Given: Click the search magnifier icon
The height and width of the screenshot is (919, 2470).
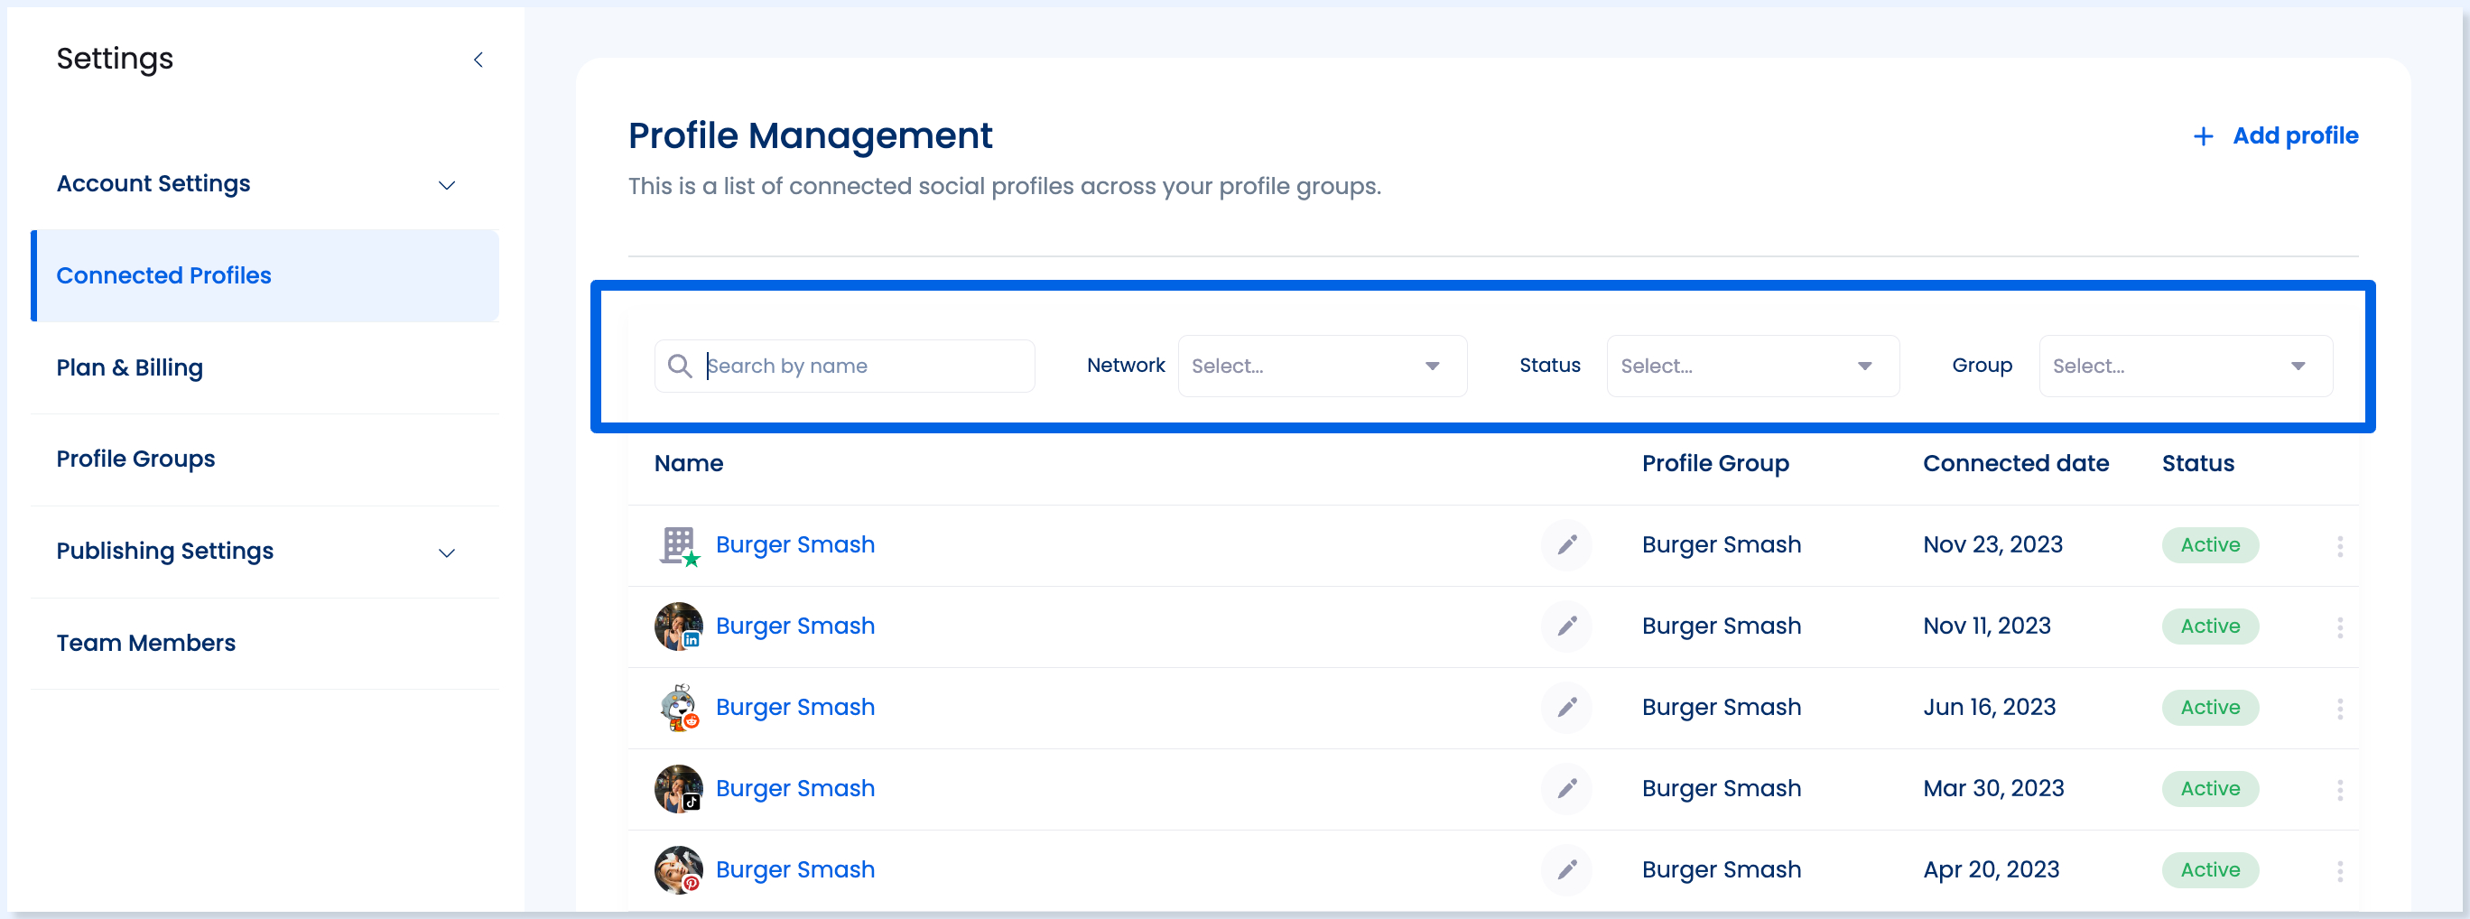Looking at the screenshot, I should (x=679, y=366).
